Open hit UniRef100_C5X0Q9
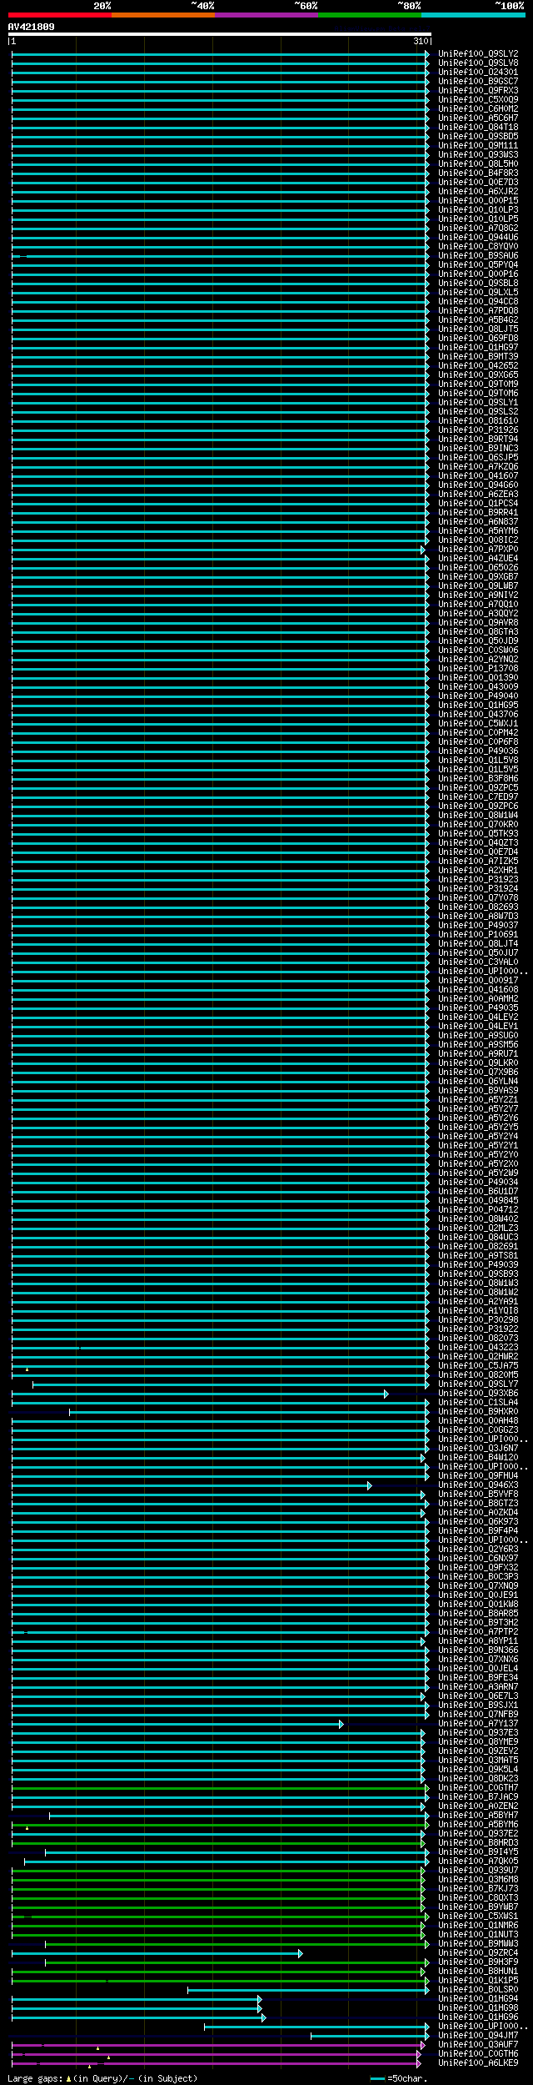 [x=478, y=100]
